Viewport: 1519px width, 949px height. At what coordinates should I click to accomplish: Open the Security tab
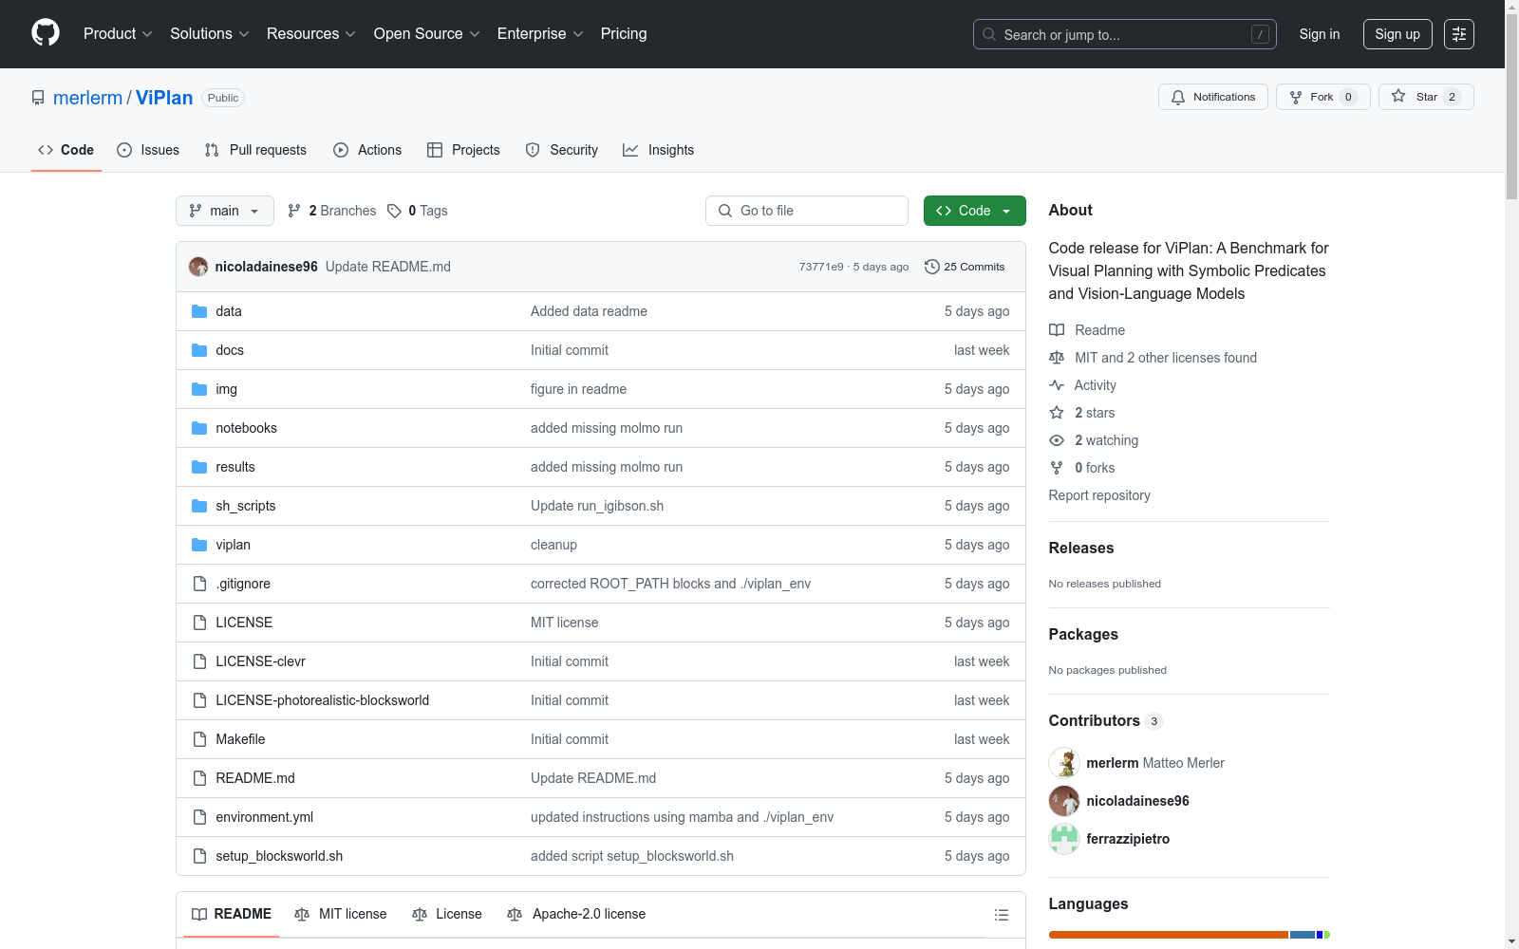click(x=562, y=150)
